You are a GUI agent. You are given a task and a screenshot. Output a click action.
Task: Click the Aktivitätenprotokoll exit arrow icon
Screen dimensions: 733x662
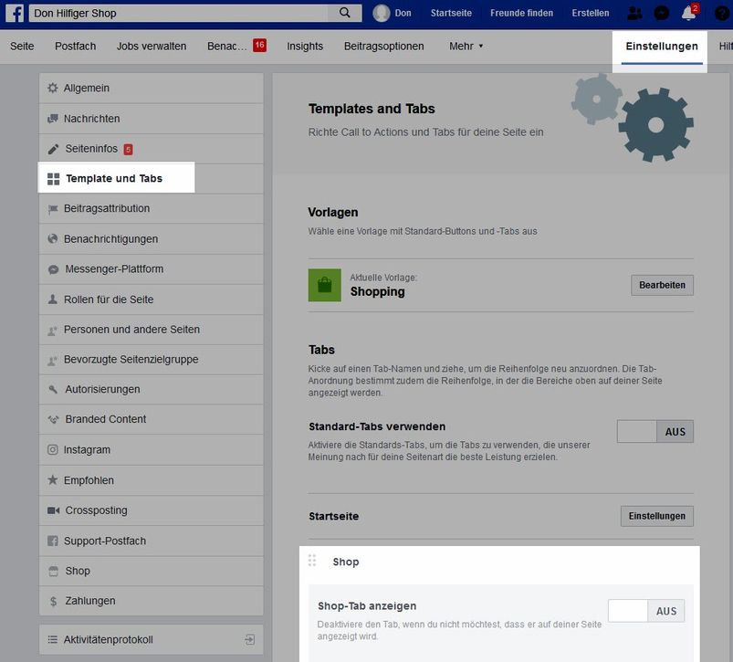[x=250, y=640]
